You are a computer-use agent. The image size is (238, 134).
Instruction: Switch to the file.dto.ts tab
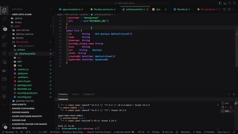pyautogui.click(x=182, y=9)
